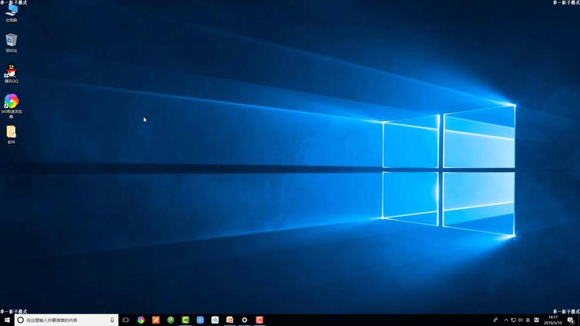This screenshot has width=580, height=326.
Task: Open the Settings gear on taskbar
Action: click(x=245, y=320)
